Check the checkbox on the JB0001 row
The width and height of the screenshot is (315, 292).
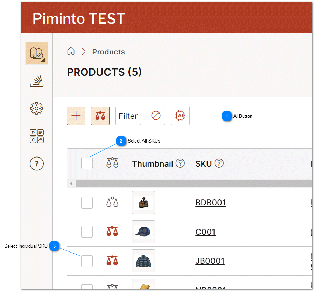[x=87, y=261]
